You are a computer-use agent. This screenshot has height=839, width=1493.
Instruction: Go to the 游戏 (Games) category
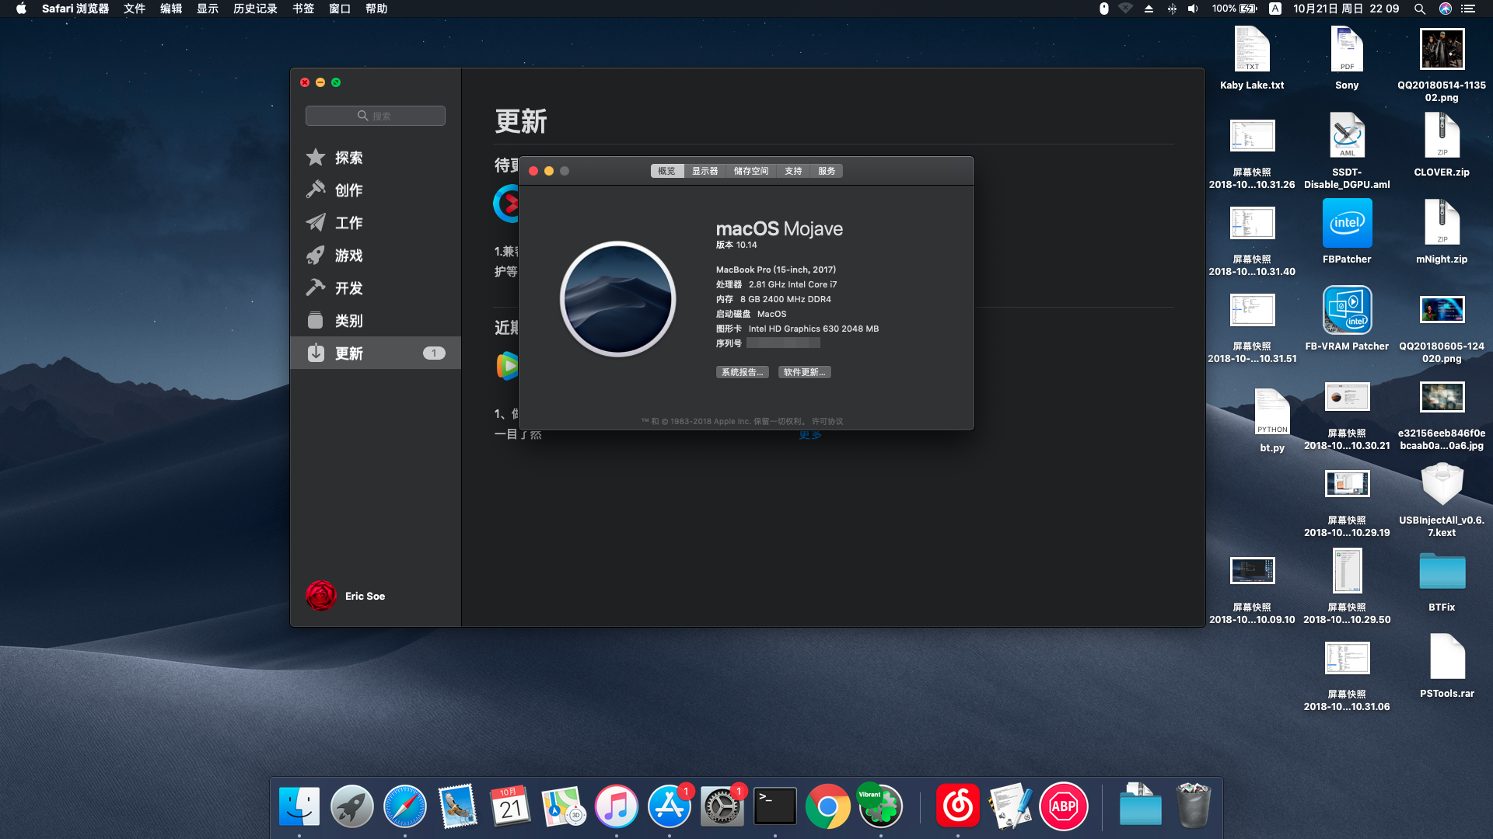348,256
